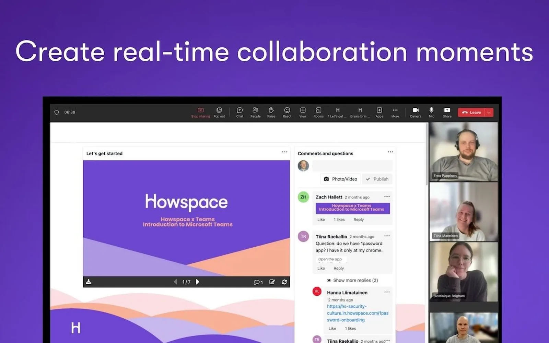Like Hanna Liimatainen's reply
Image resolution: width=549 pixels, height=343 pixels.
pyautogui.click(x=332, y=328)
